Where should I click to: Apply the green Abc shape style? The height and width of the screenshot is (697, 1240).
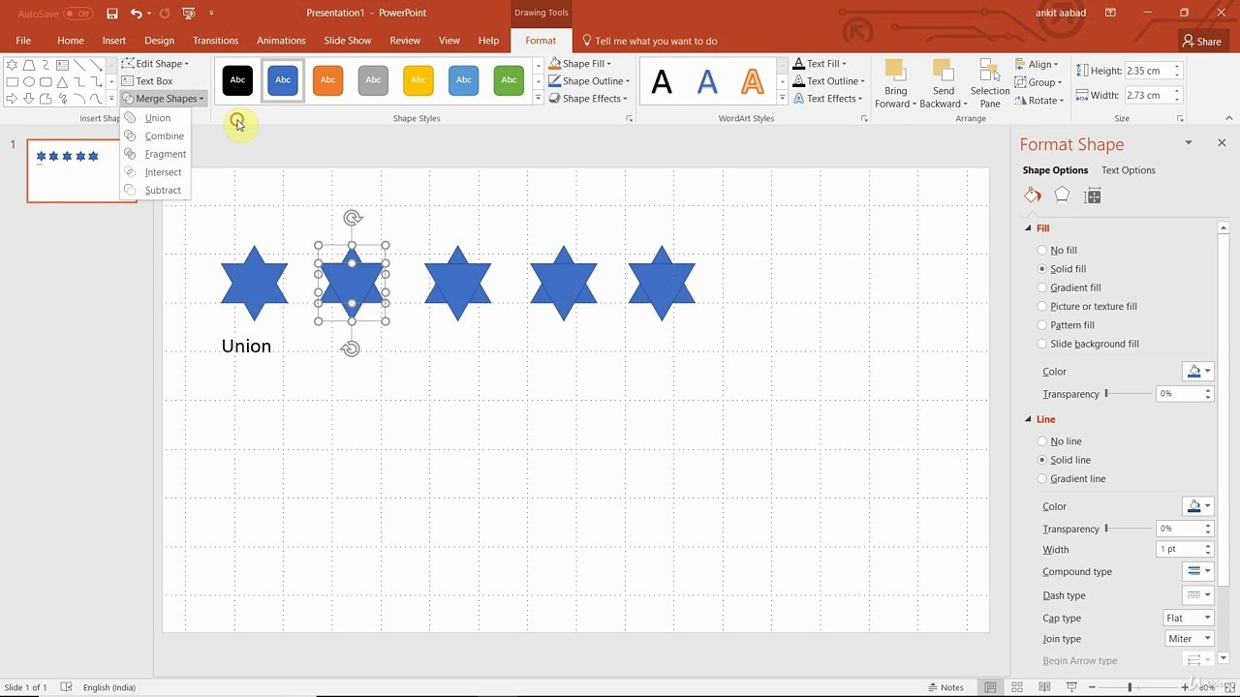(509, 80)
